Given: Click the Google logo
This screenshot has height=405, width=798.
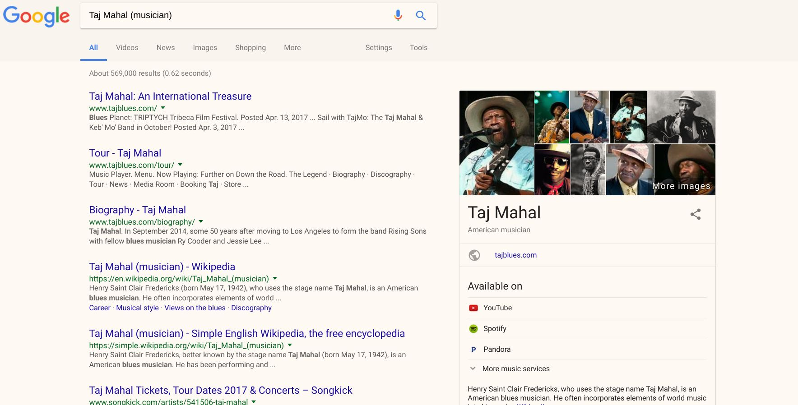Looking at the screenshot, I should 37,16.
